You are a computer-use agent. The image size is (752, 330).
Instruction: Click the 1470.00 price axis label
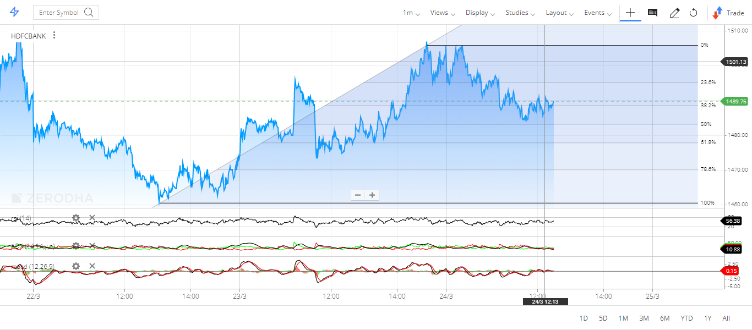point(738,170)
